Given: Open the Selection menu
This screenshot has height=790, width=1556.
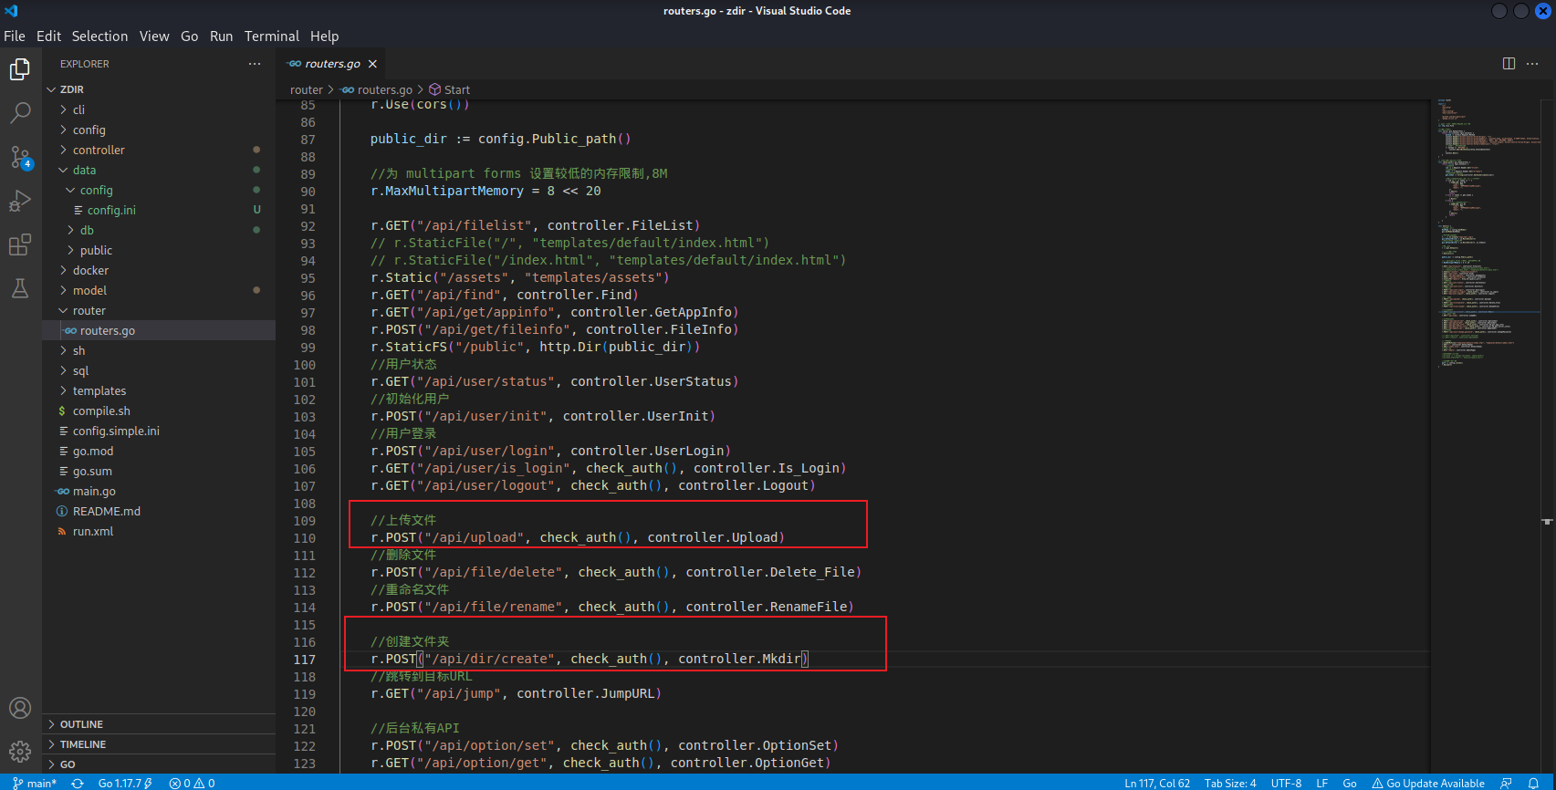Looking at the screenshot, I should (x=99, y=36).
